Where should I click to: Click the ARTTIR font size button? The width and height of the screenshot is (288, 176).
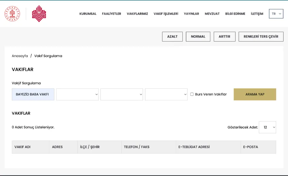pyautogui.click(x=224, y=36)
